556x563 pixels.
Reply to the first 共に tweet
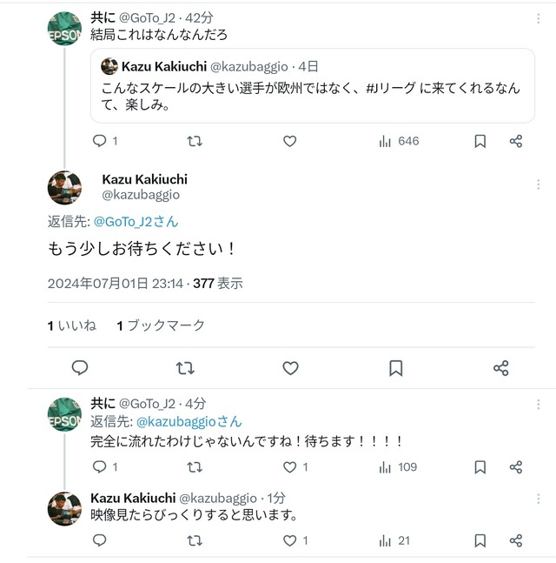click(99, 141)
